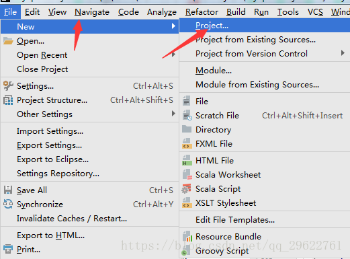This screenshot has height=259, width=350.
Task: Select Project from Existing Sources...
Action: coord(265,40)
